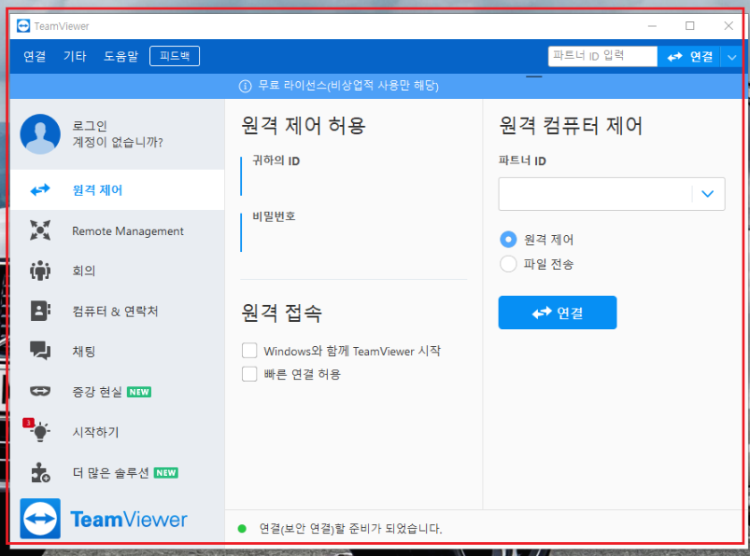The height and width of the screenshot is (556, 750).
Task: Click the 컴퓨터 & 연락처 contacts icon
Action: tap(40, 311)
